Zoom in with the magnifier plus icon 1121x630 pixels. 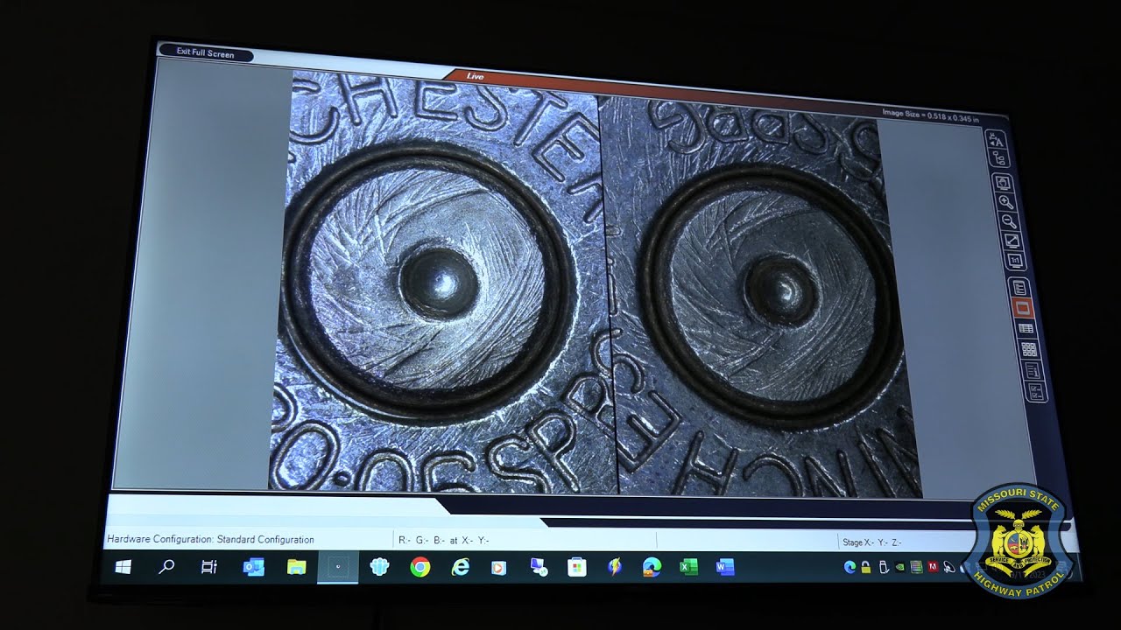1006,202
